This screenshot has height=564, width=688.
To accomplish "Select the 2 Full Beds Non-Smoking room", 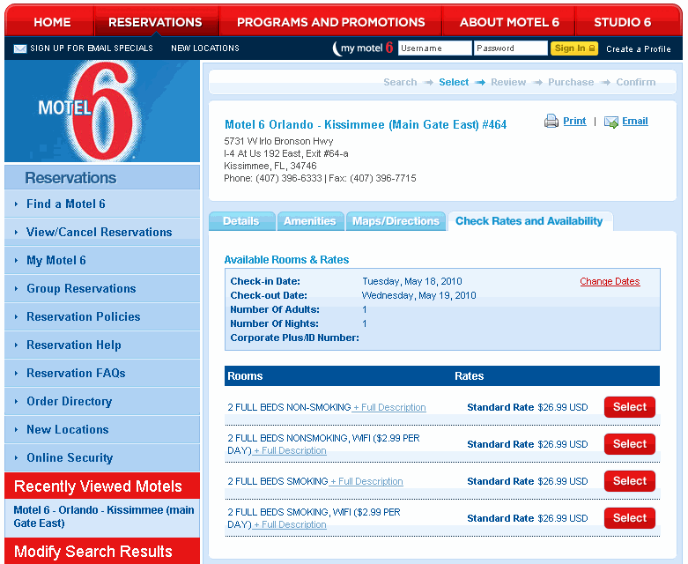I will (629, 407).
